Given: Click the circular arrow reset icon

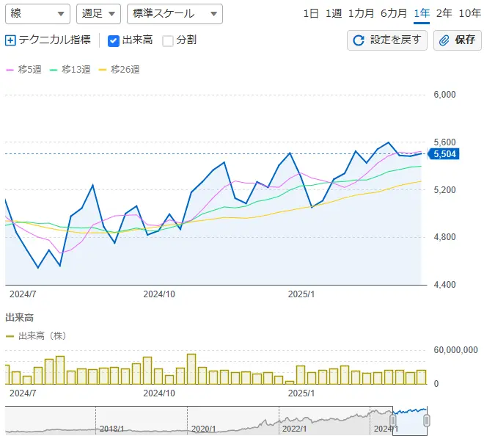Looking at the screenshot, I should (x=359, y=40).
